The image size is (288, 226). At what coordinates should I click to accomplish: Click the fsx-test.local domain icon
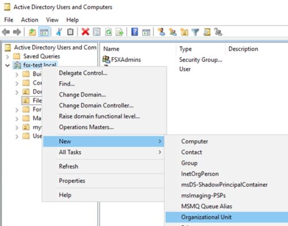17,65
